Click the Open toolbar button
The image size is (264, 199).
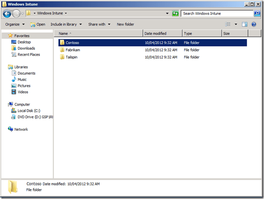(37, 24)
